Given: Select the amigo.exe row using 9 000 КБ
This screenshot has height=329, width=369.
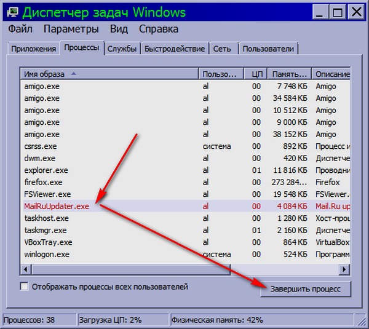Looking at the screenshot, I should 185,122.
